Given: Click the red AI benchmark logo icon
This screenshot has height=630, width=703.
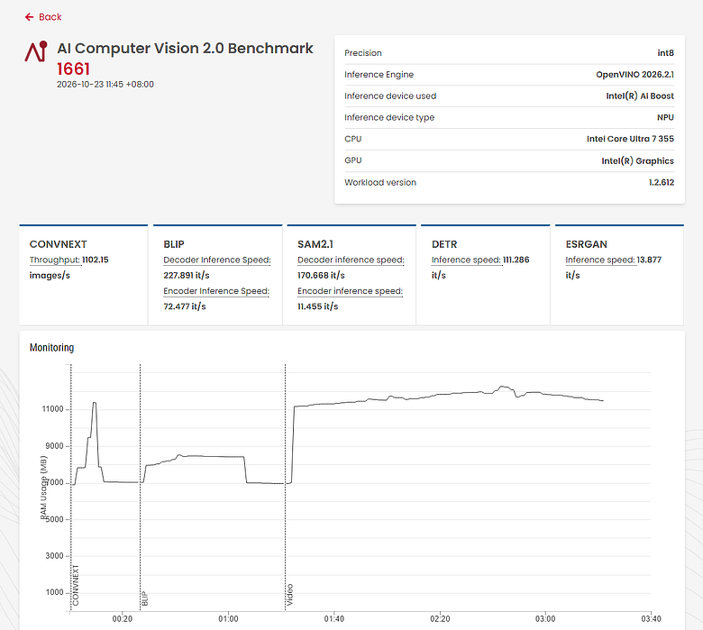Looking at the screenshot, I should pos(36,51).
